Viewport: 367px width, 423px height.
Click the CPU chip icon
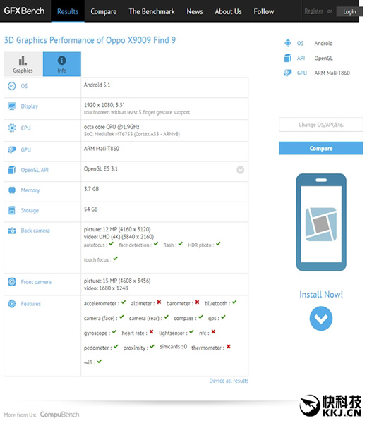click(11, 128)
